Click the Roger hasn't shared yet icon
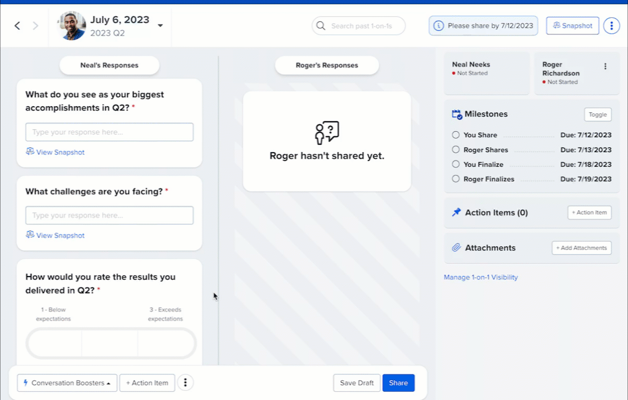The width and height of the screenshot is (628, 400). 327,133
